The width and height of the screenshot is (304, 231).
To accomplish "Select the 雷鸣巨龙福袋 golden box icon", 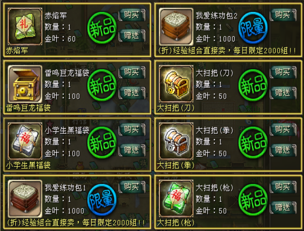I will [25, 84].
